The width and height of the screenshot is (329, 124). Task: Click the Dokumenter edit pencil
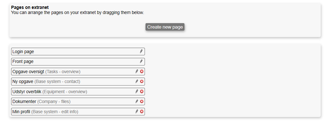pyautogui.click(x=137, y=101)
